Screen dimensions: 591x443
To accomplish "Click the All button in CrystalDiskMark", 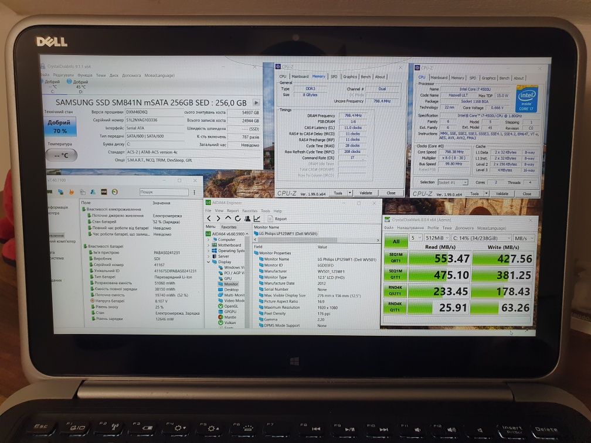I will (396, 241).
